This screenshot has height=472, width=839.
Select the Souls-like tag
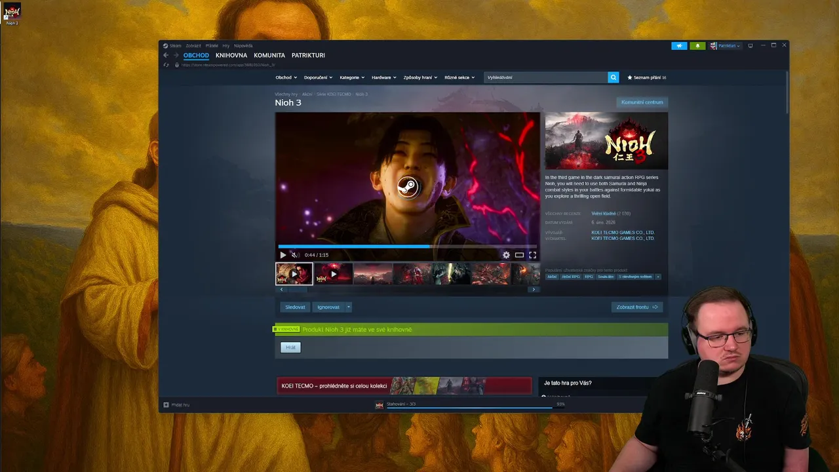click(x=606, y=277)
